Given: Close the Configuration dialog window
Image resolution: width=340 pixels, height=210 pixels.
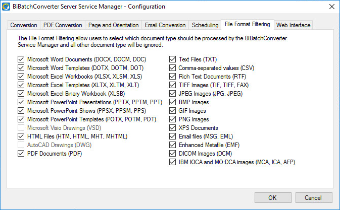Looking at the screenshot, I should click(331, 7).
